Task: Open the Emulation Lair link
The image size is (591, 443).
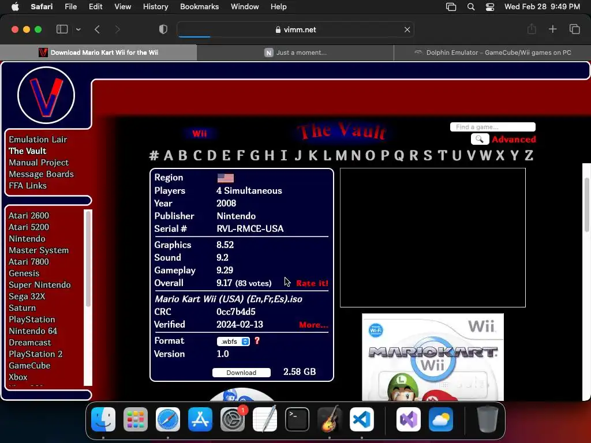Action: tap(38, 140)
